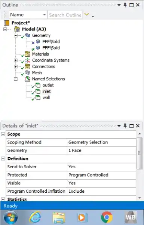Collapse the Named Selections node
Image resolution: width=144 pixels, height=225 pixels.
tap(16, 79)
